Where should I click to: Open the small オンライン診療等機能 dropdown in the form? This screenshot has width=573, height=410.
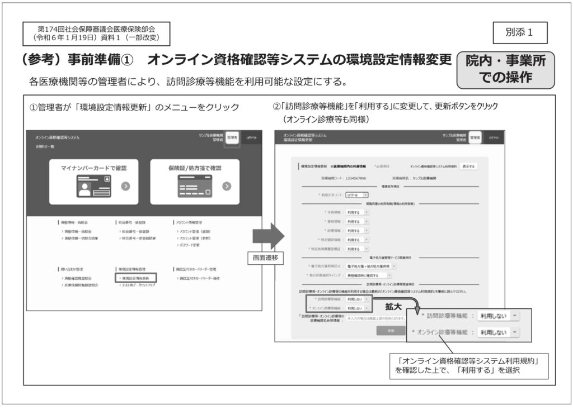click(357, 308)
